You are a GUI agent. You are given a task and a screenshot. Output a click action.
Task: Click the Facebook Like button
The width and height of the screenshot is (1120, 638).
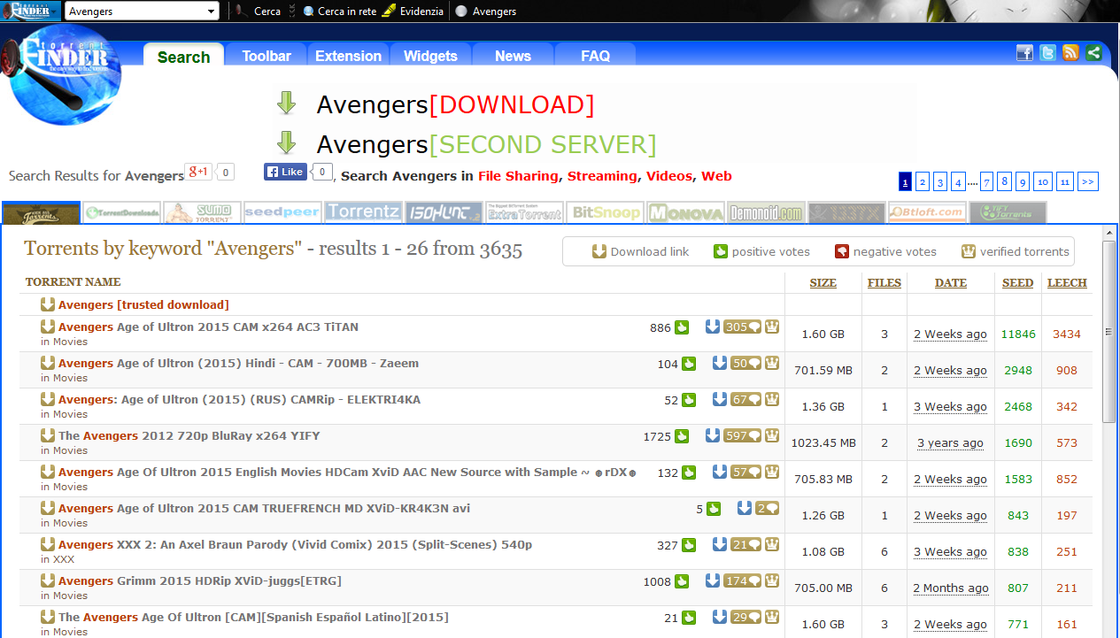coord(284,172)
